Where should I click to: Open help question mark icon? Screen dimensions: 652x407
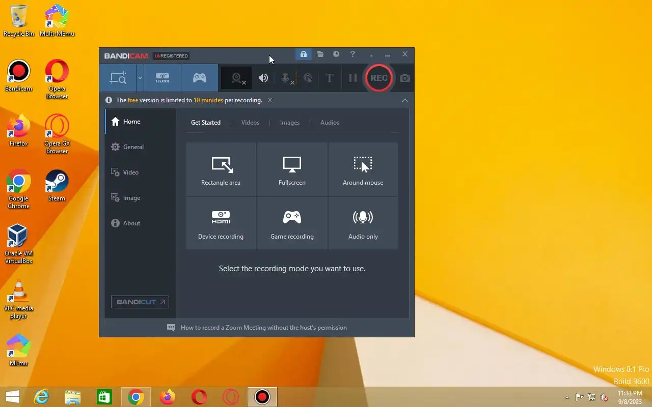tap(352, 54)
